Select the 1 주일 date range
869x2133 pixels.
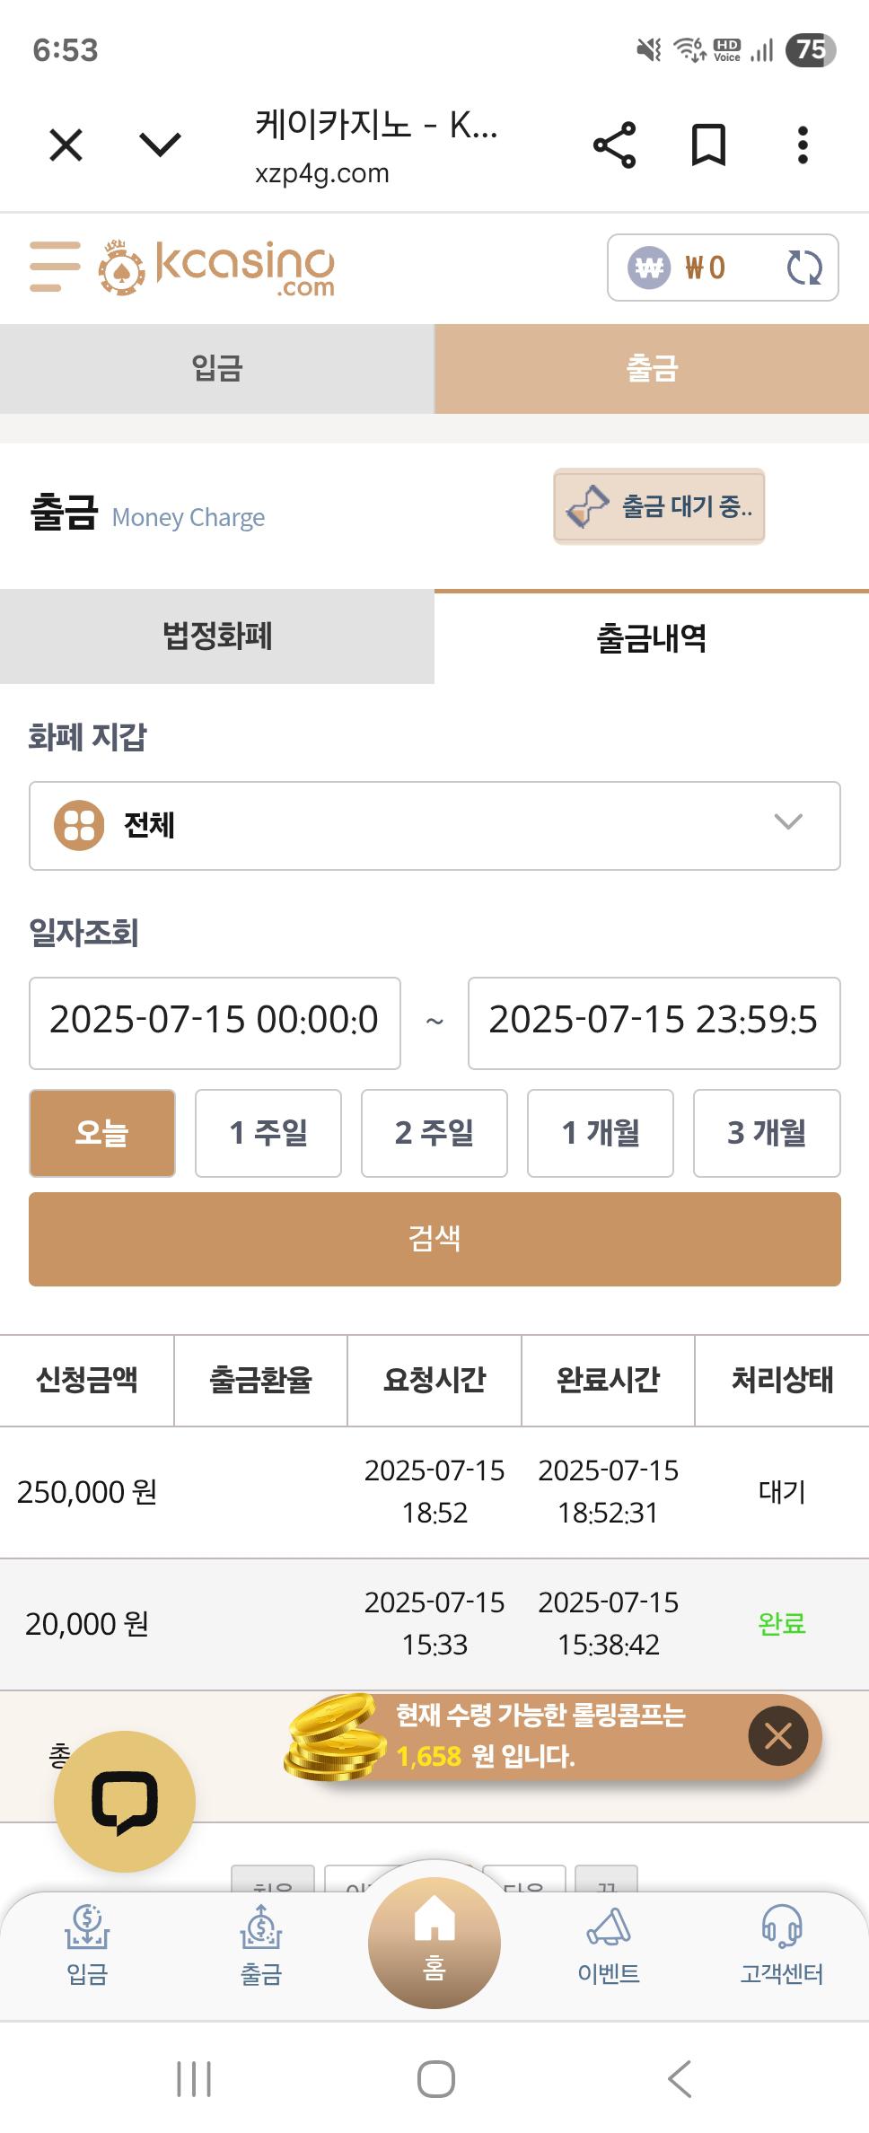click(x=268, y=1133)
